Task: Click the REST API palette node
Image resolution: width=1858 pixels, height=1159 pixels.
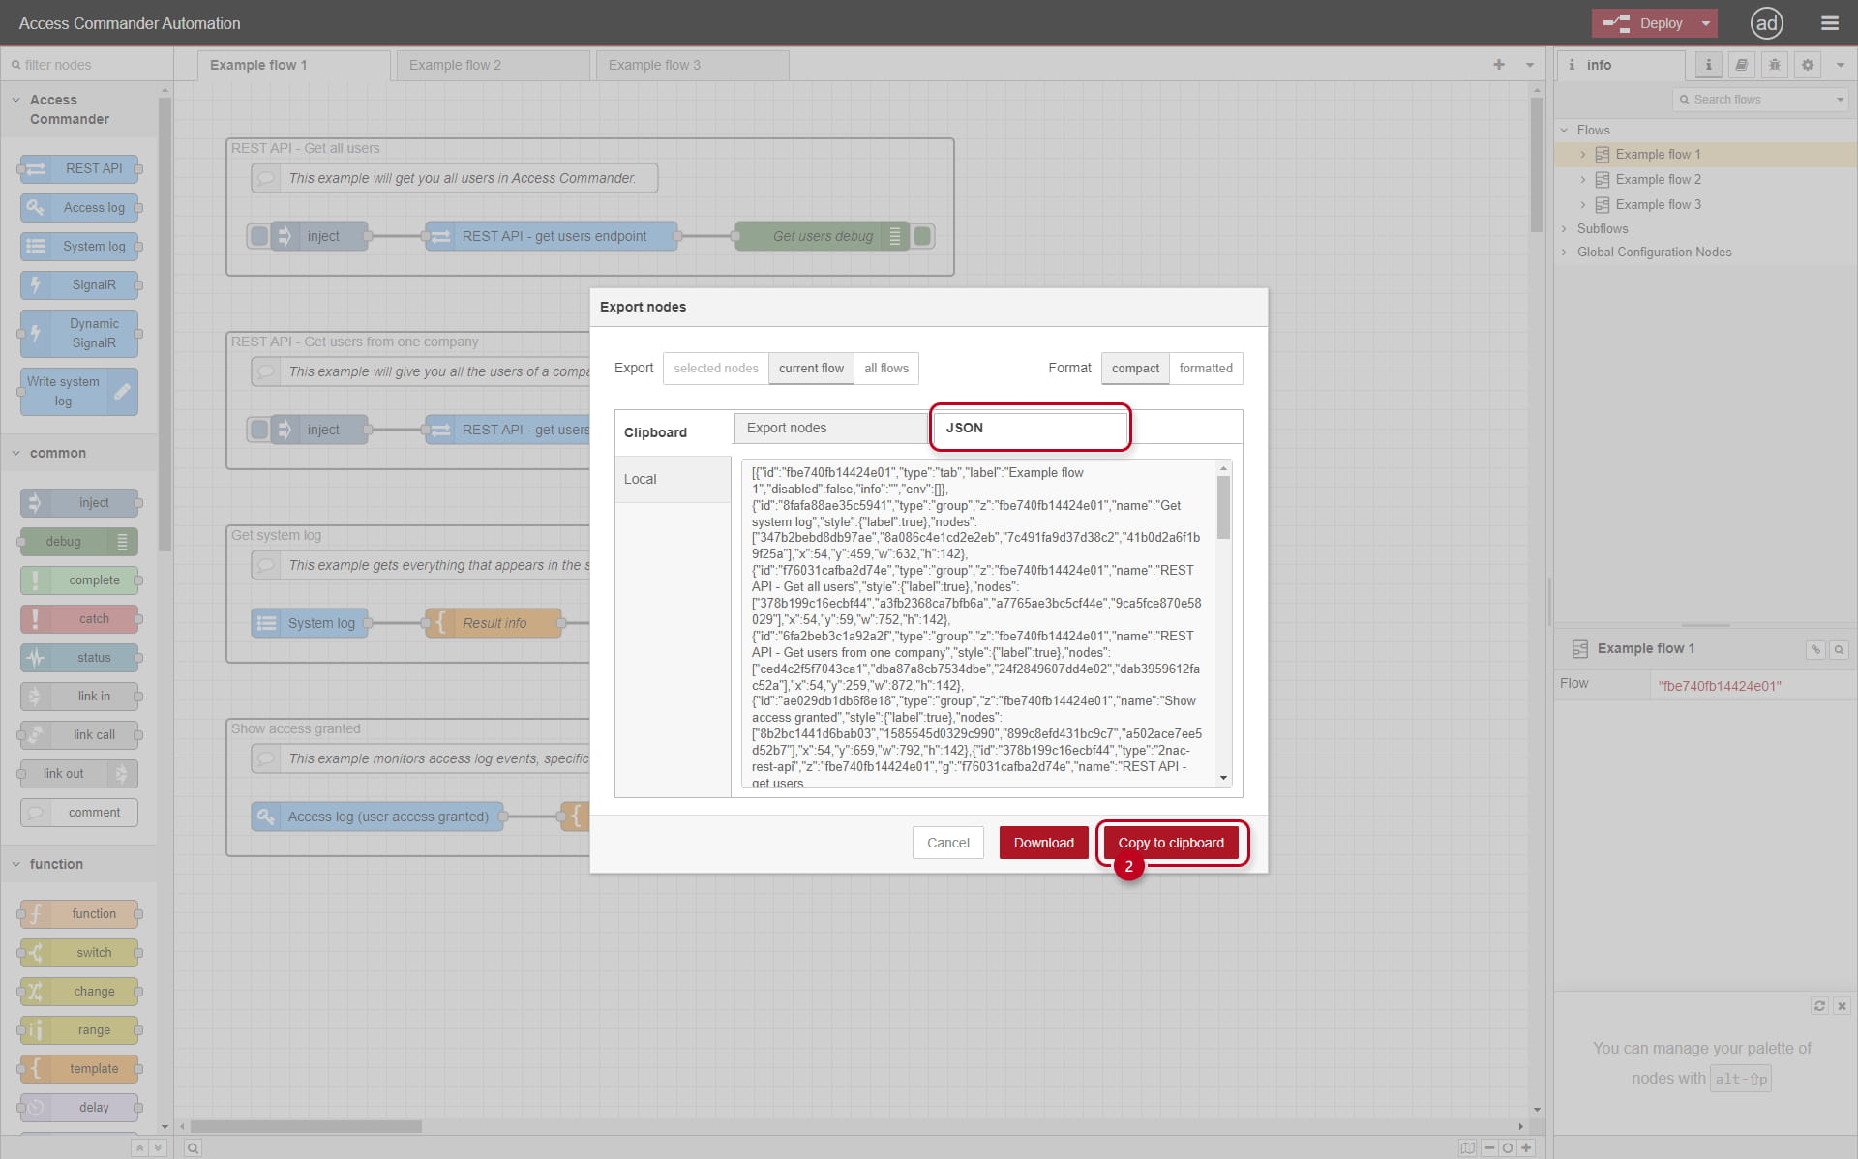Action: [79, 168]
